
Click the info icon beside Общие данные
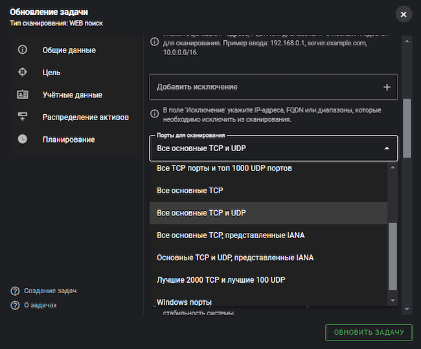pyautogui.click(x=23, y=50)
